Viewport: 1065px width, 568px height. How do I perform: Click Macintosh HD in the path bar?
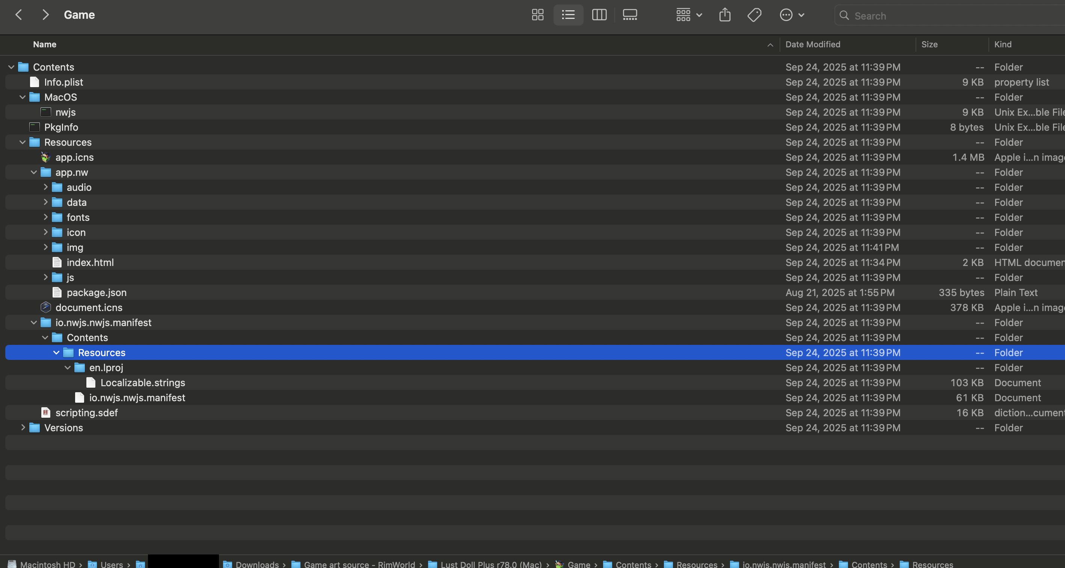[x=48, y=564]
